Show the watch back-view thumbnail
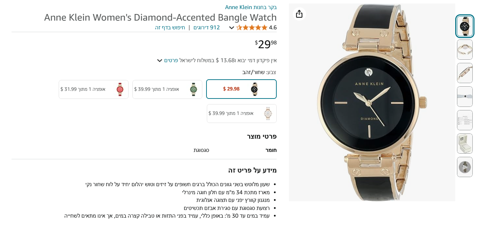Image resolution: width=479 pixels, height=226 pixels. tap(465, 50)
